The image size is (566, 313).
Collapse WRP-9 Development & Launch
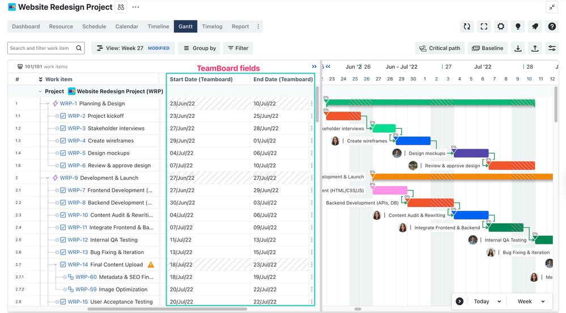pos(48,178)
